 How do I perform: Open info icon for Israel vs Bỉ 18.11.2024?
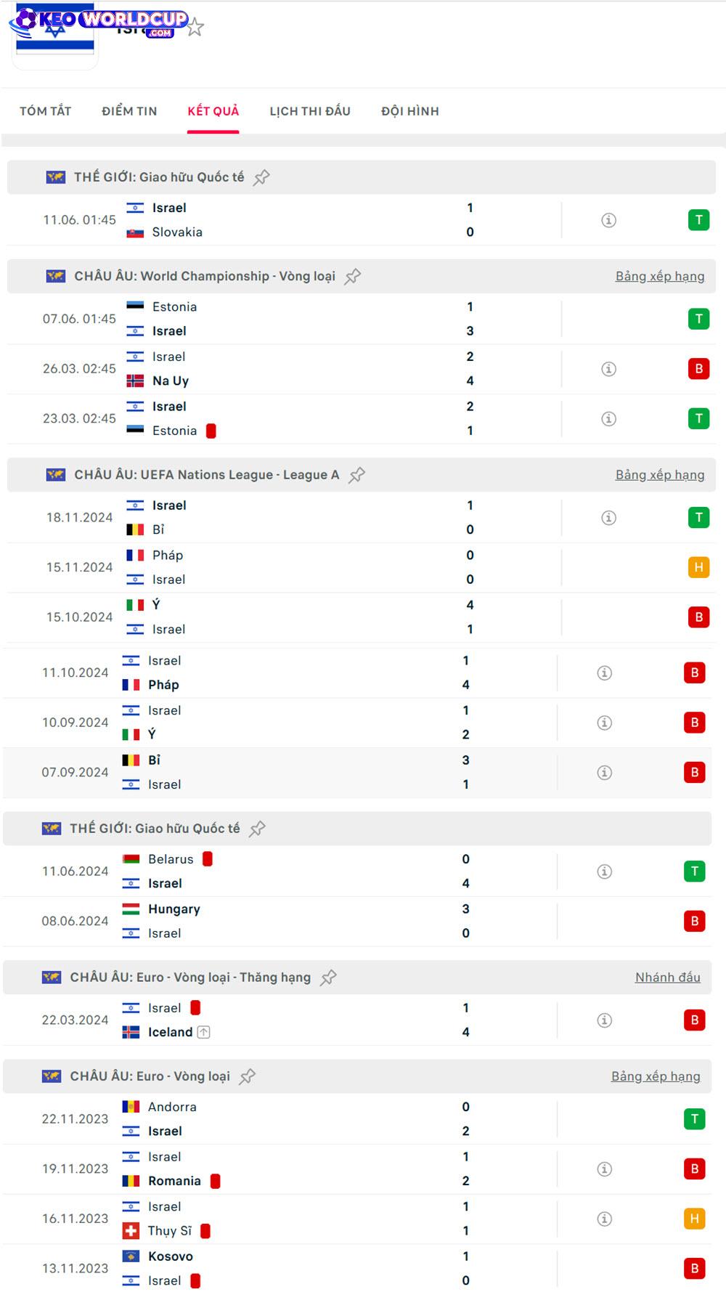(x=609, y=518)
